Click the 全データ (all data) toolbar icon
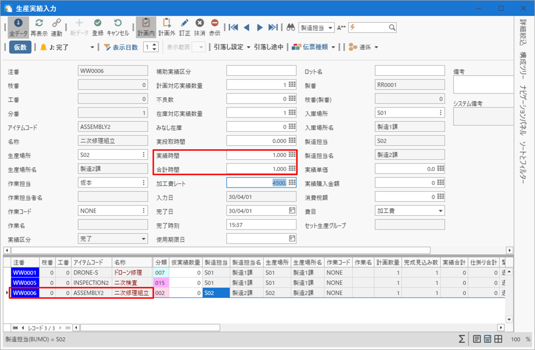Viewport: 535px width, 350px height. (x=18, y=27)
